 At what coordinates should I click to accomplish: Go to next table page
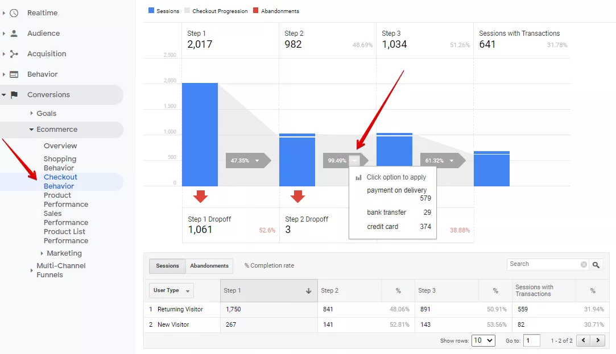click(x=598, y=340)
